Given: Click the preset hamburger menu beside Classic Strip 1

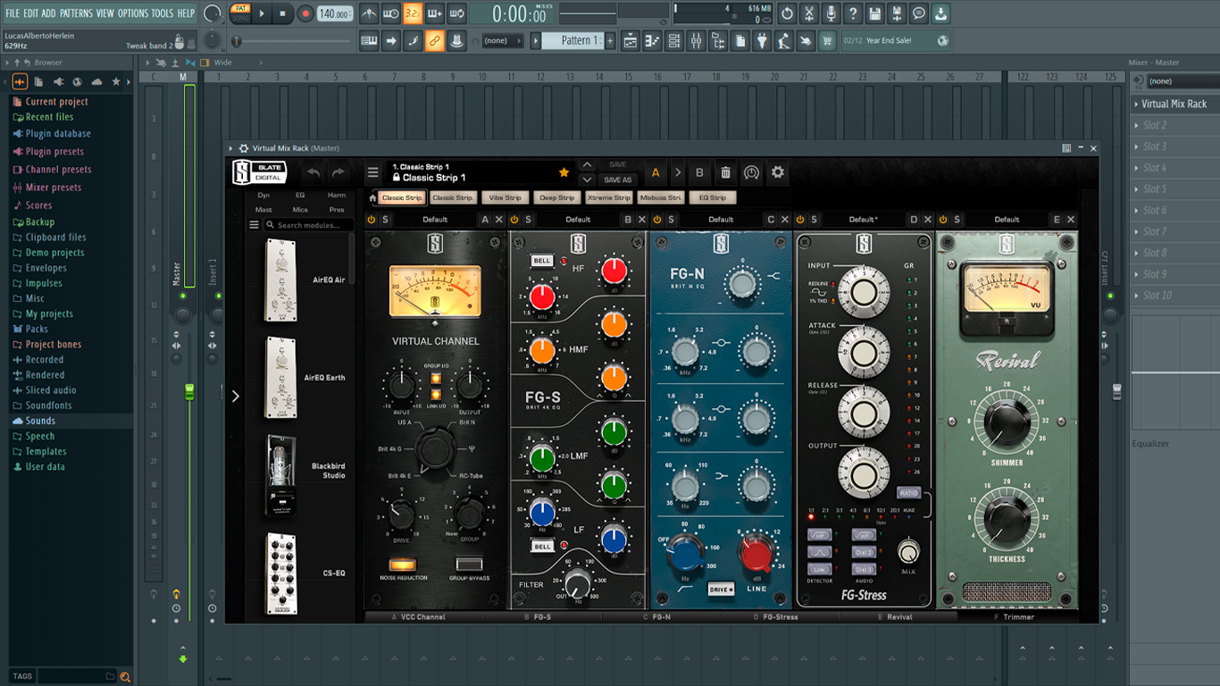Looking at the screenshot, I should click(372, 172).
